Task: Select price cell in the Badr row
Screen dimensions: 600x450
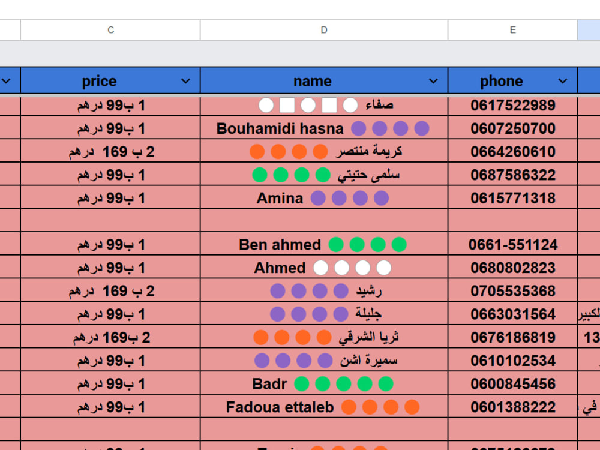Action: click(x=110, y=383)
